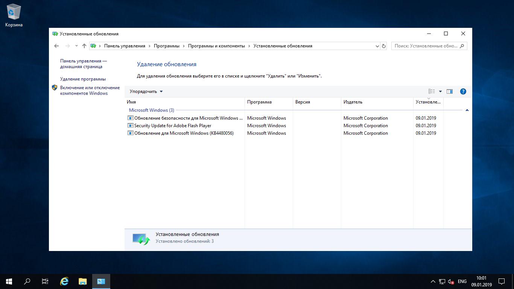
Task: Click the window title bar icon
Action: [55, 34]
